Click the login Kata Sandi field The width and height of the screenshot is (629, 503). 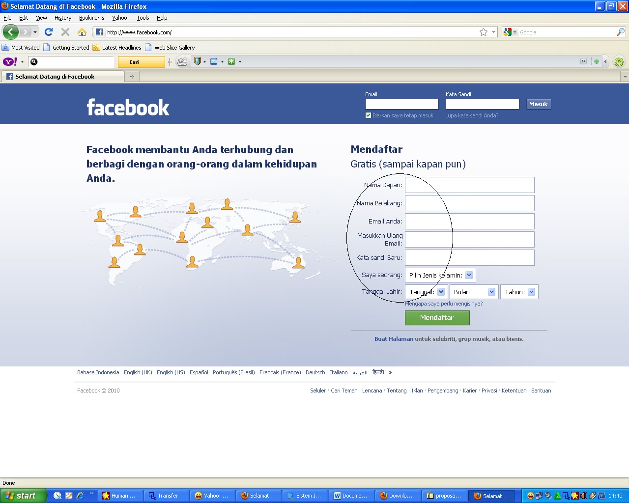(482, 104)
